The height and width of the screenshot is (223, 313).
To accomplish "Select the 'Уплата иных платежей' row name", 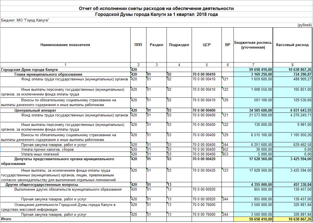I will point(40,154).
